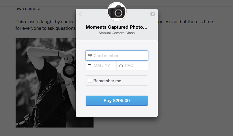Click the padlock icon beside CVC
The image size is (233, 136).
[121, 66]
